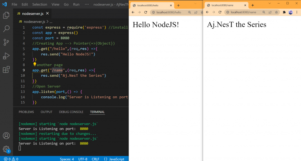Open the JavaScript language mode selector
This screenshot has width=301, height=161.
116,159
